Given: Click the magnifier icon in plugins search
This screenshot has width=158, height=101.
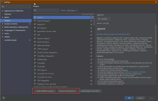Looking at the screenshot, I should (35, 10).
